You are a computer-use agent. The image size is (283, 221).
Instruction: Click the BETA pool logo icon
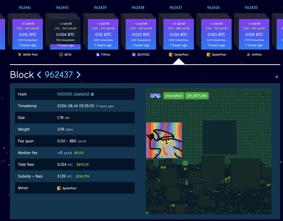61,55
